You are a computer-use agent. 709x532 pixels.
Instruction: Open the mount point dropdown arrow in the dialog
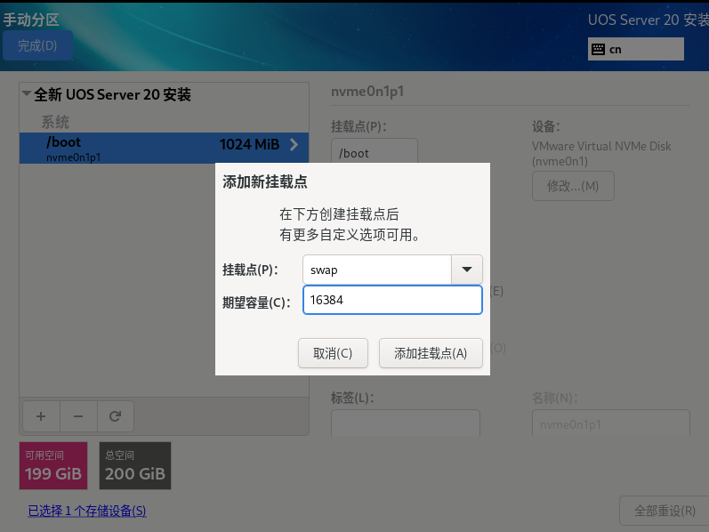click(467, 270)
